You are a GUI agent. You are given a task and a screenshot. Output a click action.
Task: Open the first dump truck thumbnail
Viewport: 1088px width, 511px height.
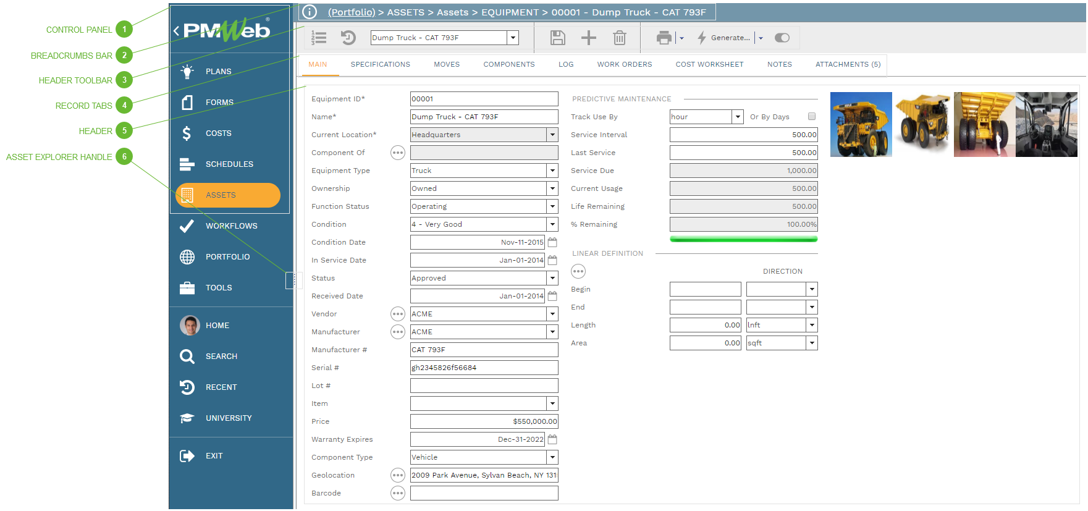pyautogui.click(x=861, y=124)
